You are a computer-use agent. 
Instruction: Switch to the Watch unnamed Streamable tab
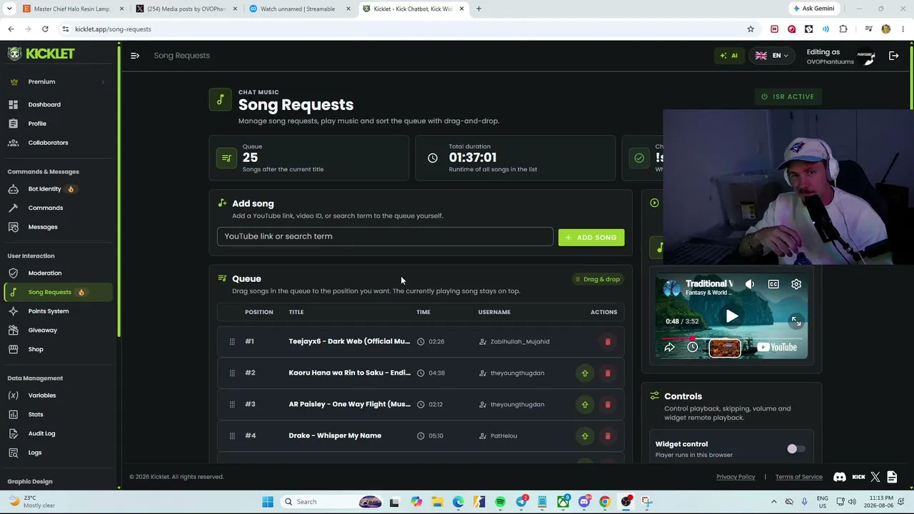coord(300,9)
